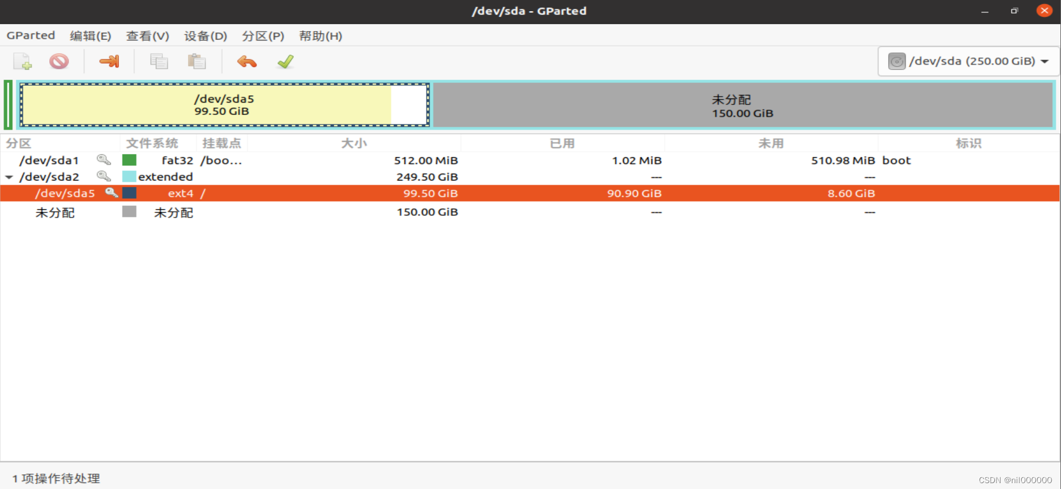The height and width of the screenshot is (489, 1061).
Task: Select the /dev/sda2 partition row
Action: 530,176
